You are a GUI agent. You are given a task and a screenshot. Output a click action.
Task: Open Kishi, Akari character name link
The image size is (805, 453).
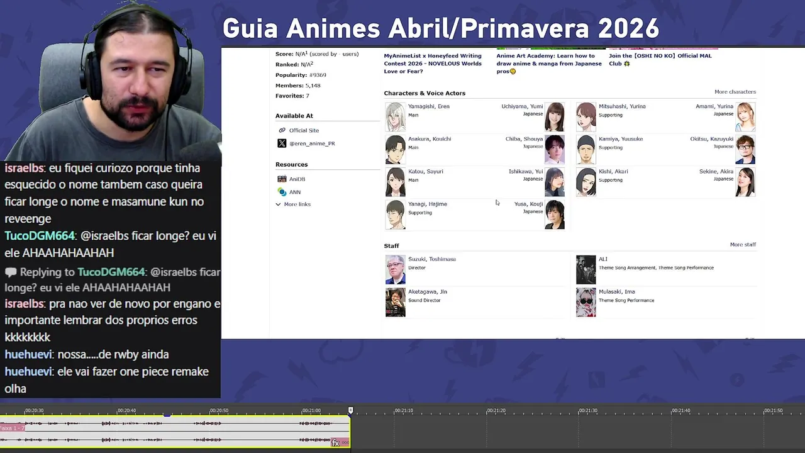pos(613,172)
